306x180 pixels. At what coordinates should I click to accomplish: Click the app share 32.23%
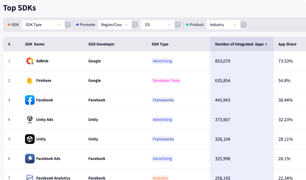point(286,119)
